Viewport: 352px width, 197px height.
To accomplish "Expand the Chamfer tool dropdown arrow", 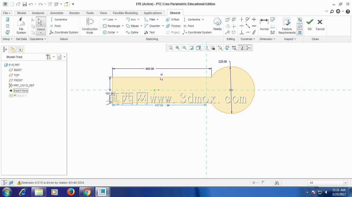I will pos(163,26).
